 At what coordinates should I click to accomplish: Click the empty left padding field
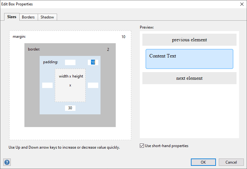[47, 85]
